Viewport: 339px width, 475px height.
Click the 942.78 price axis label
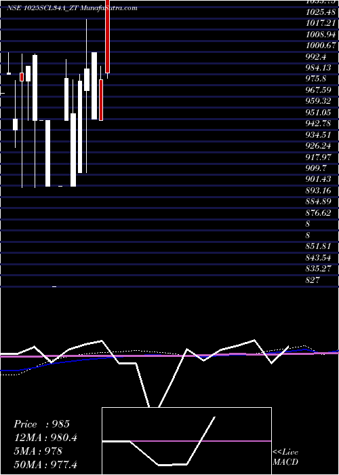point(318,123)
